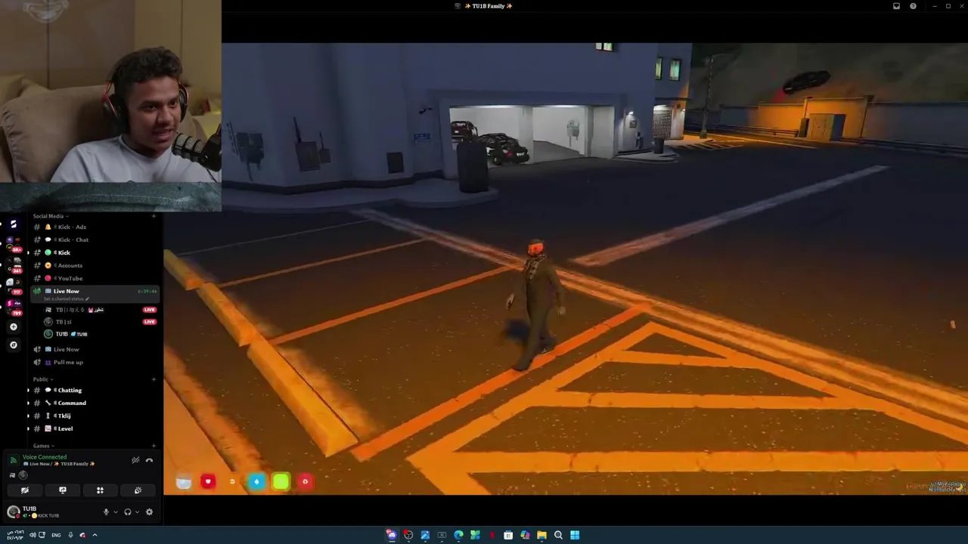Open taskbar Search magnifier
Viewport: 968px width, 544px height.
click(x=558, y=535)
